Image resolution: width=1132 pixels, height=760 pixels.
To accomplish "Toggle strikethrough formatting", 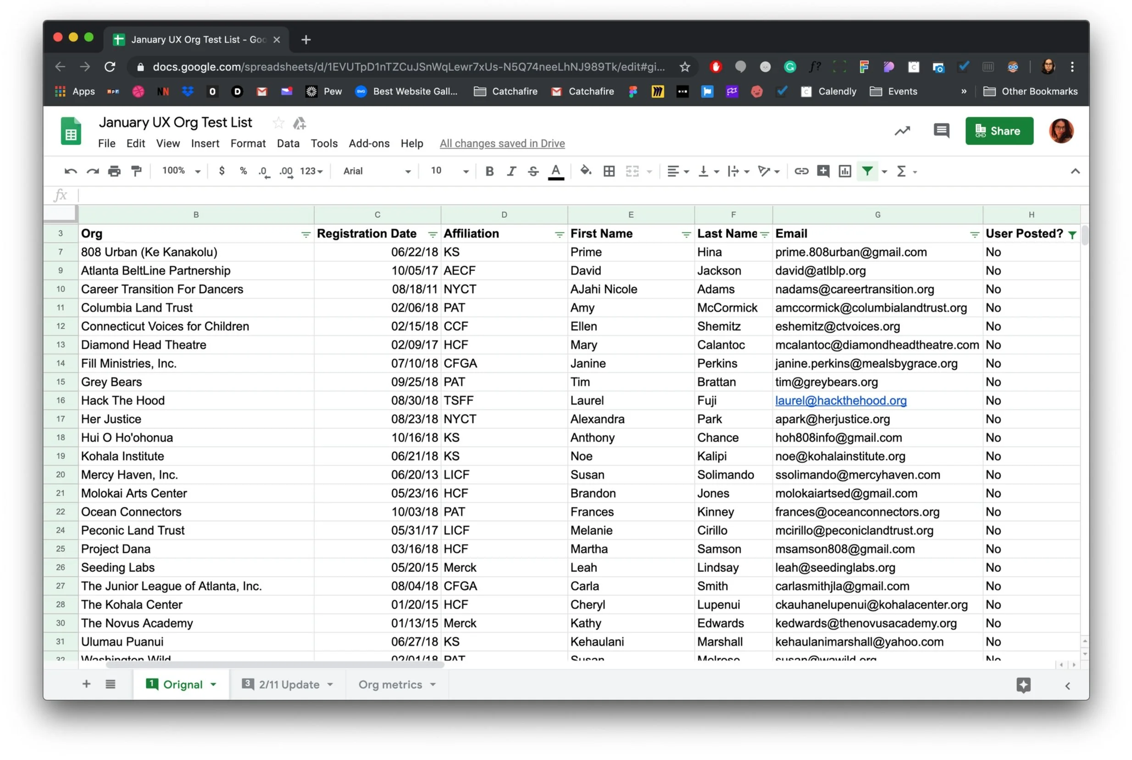I will pos(533,171).
